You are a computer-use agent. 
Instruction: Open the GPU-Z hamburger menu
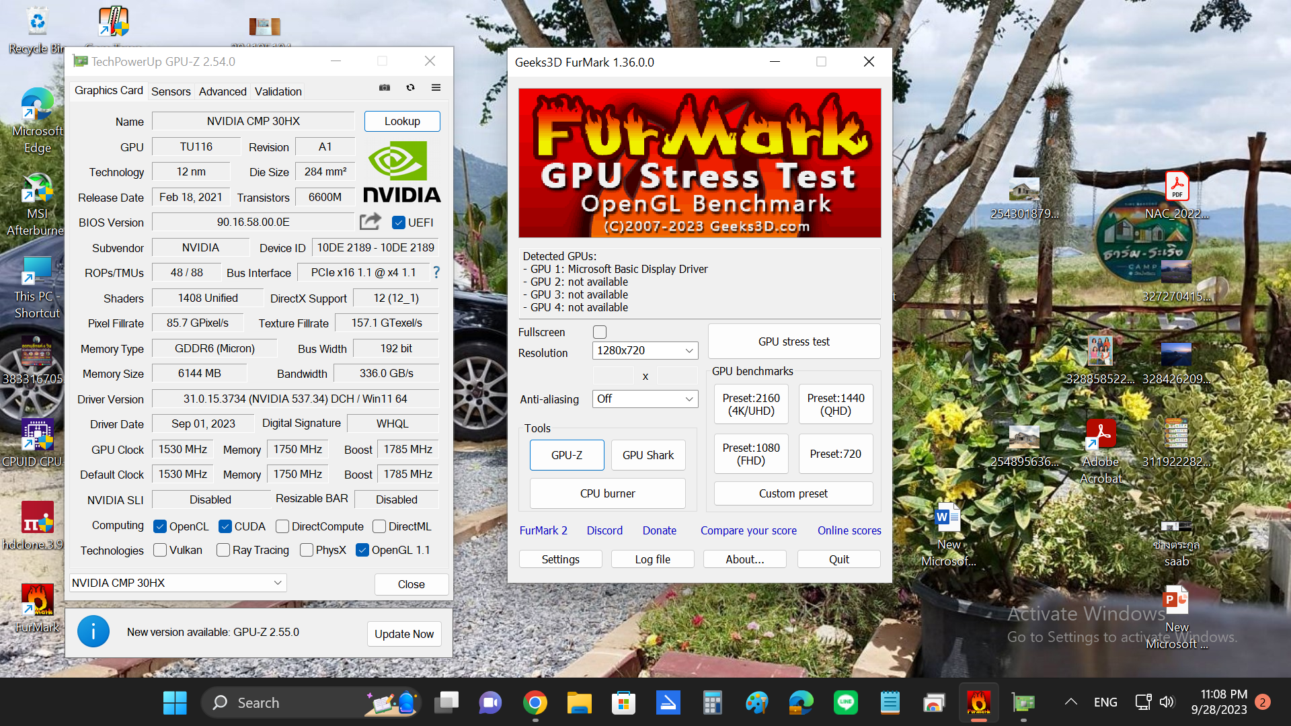tap(436, 87)
